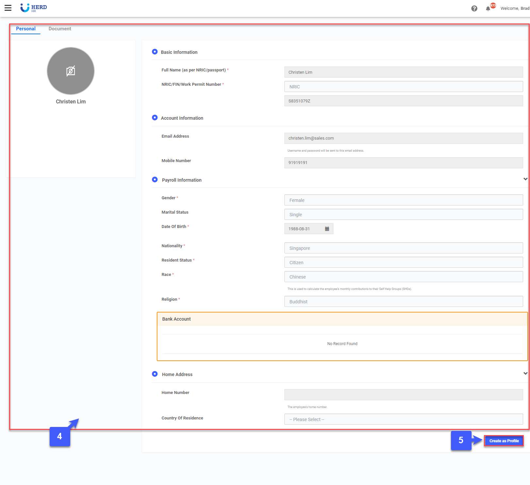Viewport: 530px width, 485px height.
Task: Click the hidden profile photo placeholder
Action: click(x=71, y=71)
